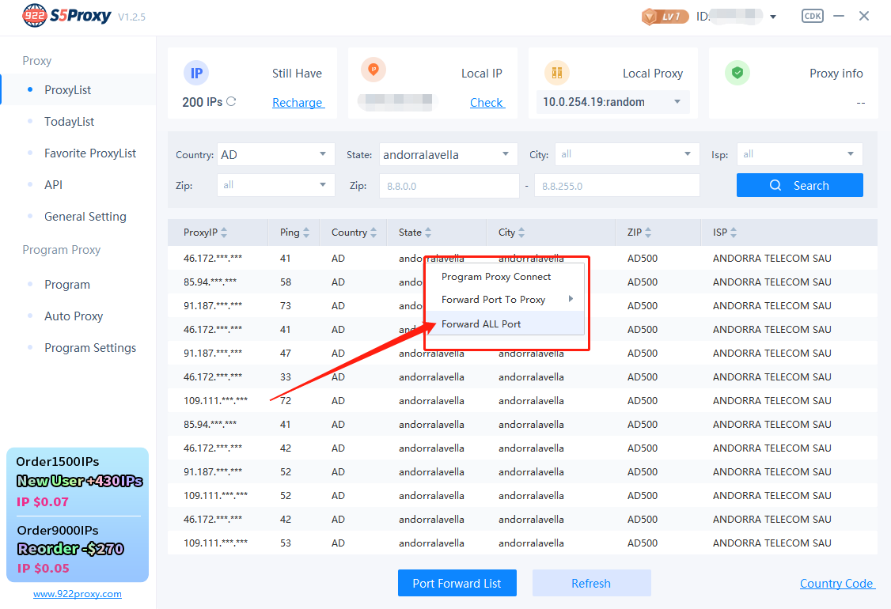
Task: Minimize the S5Proxy window
Action: pyautogui.click(x=839, y=16)
